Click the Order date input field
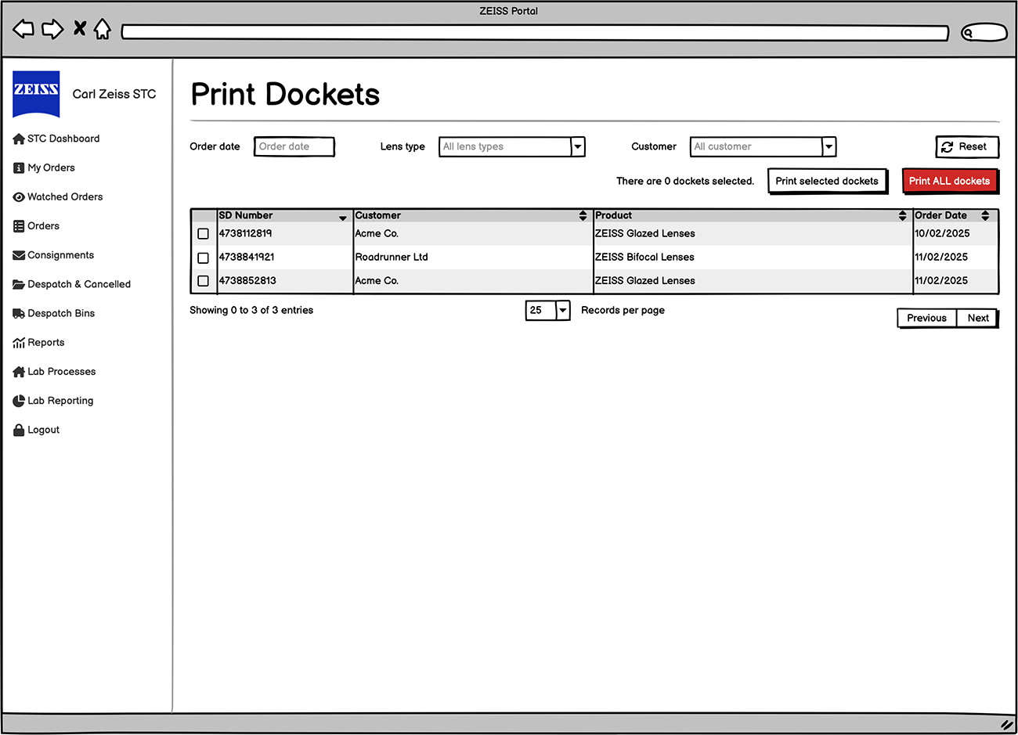 tap(294, 146)
